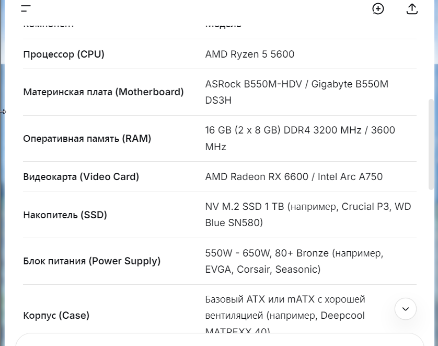Click the "AMD Ryzen 5 5600" cell
This screenshot has width=438, height=346.
(x=250, y=54)
